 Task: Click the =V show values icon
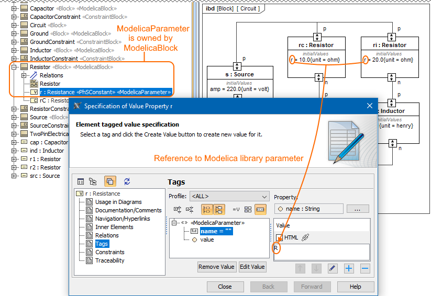[x=236, y=210]
